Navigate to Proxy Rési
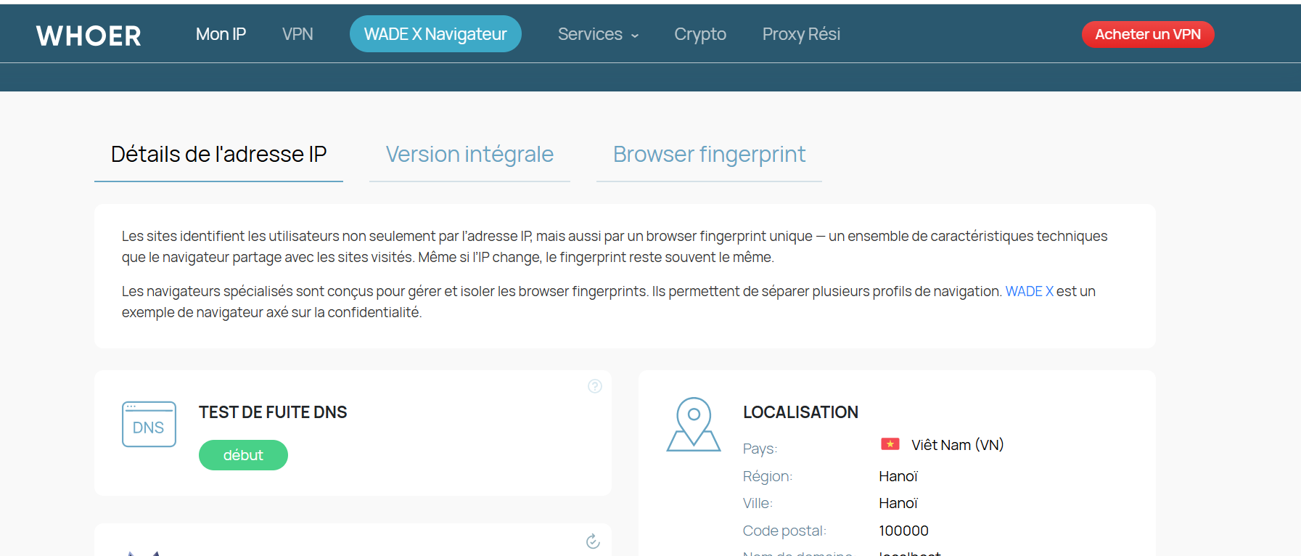The height and width of the screenshot is (556, 1301). click(x=801, y=34)
